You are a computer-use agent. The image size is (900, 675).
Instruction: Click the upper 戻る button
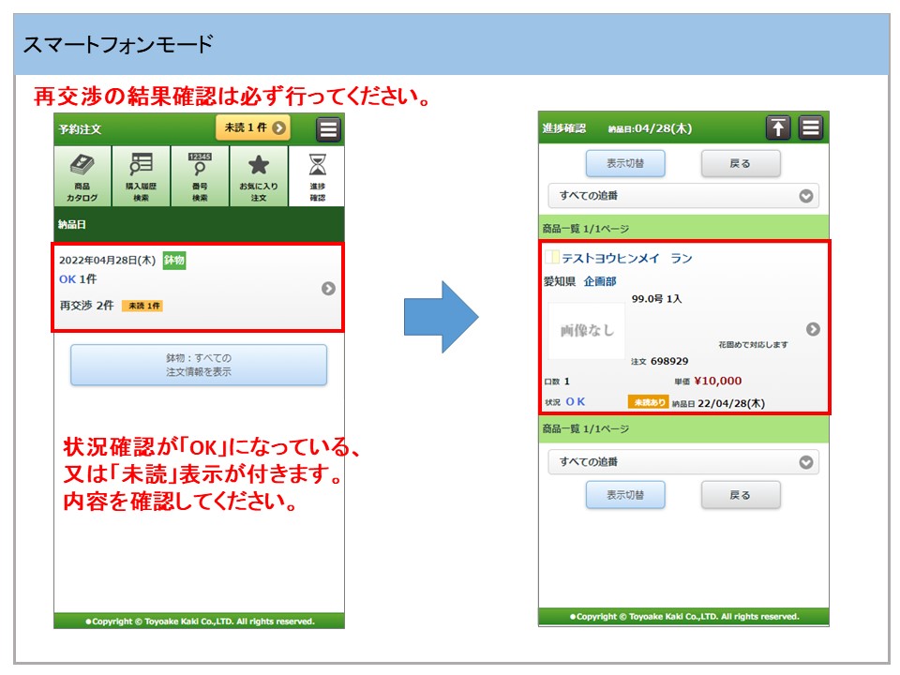(740, 163)
